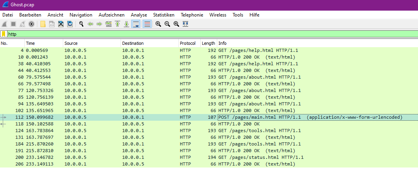The image size is (418, 173).
Task: Select packet number 4 row
Action: coord(209,50)
